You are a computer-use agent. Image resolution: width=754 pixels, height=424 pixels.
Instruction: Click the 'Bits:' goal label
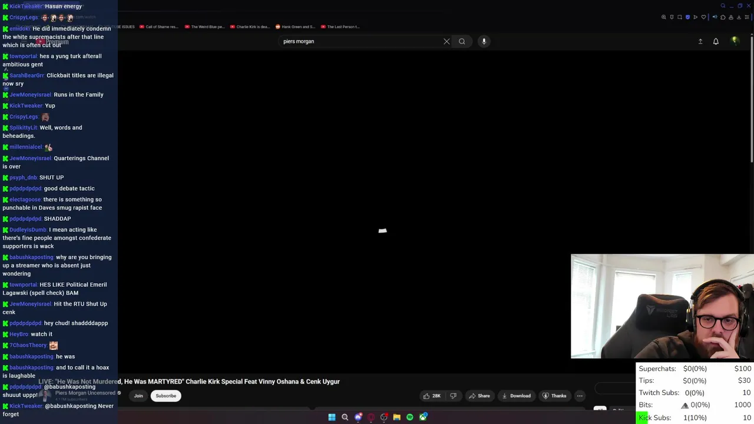(x=646, y=405)
